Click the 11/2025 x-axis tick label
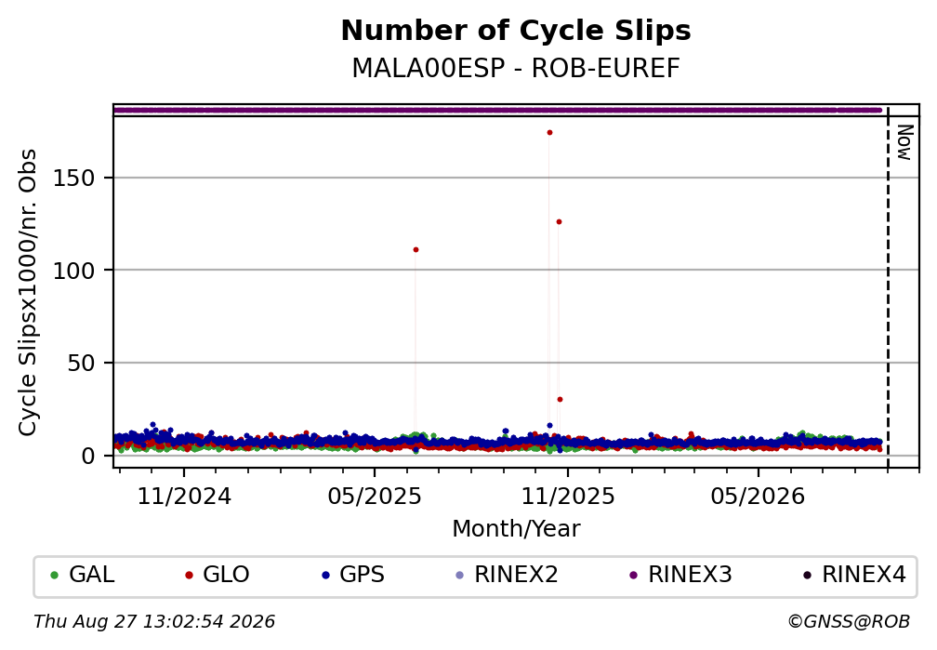Screen dimensions: 937x650 [x=568, y=497]
